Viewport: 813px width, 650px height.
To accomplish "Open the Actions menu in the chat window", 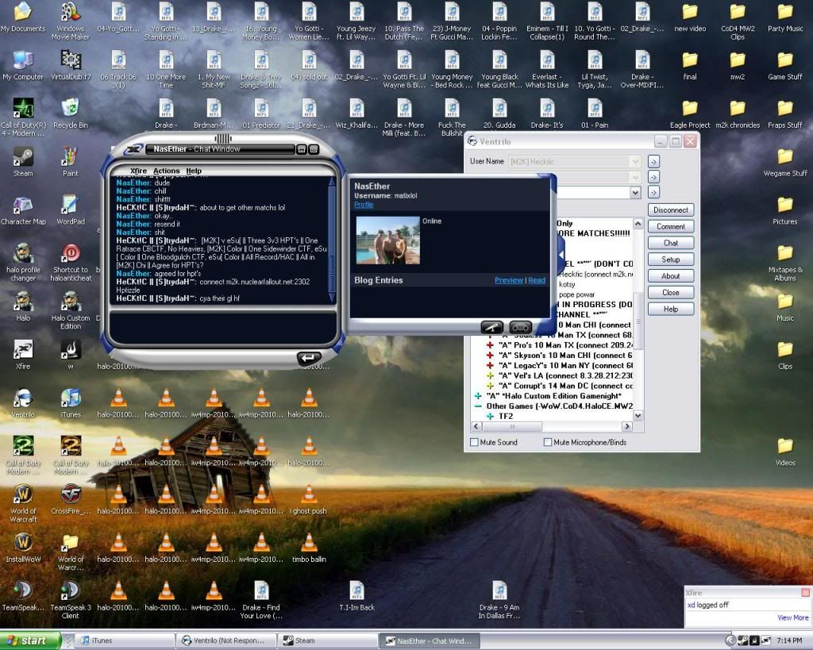I will tap(167, 170).
